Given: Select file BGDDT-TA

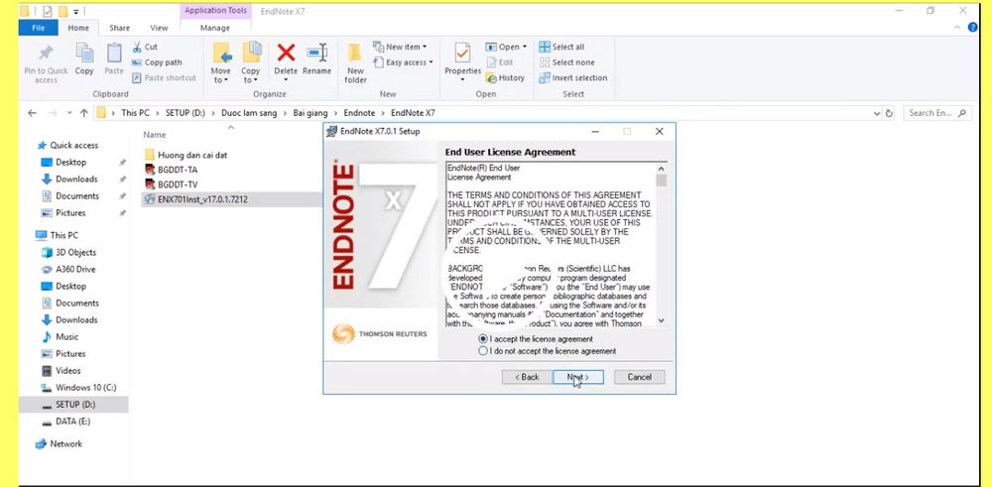Looking at the screenshot, I should pos(171,170).
